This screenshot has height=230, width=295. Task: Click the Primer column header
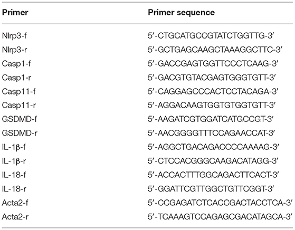(x=15, y=13)
